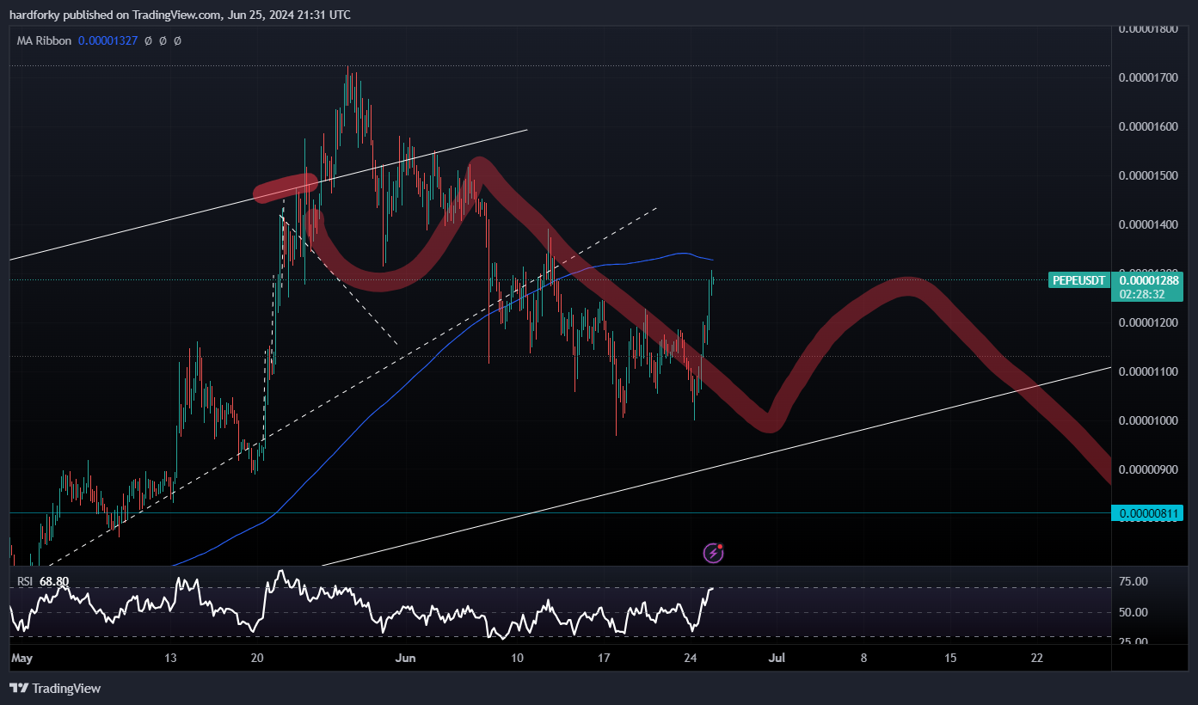Click the purple lightning bolt event icon
1198x705 pixels.
click(714, 553)
